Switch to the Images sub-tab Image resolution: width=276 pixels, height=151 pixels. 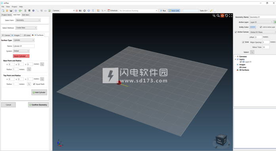[16, 35]
